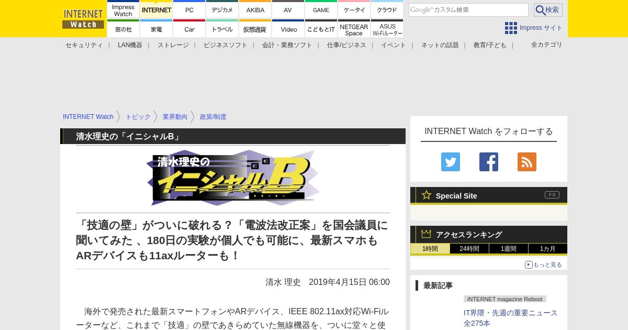Click もっと見る ranking link
628x330 pixels.
547,265
